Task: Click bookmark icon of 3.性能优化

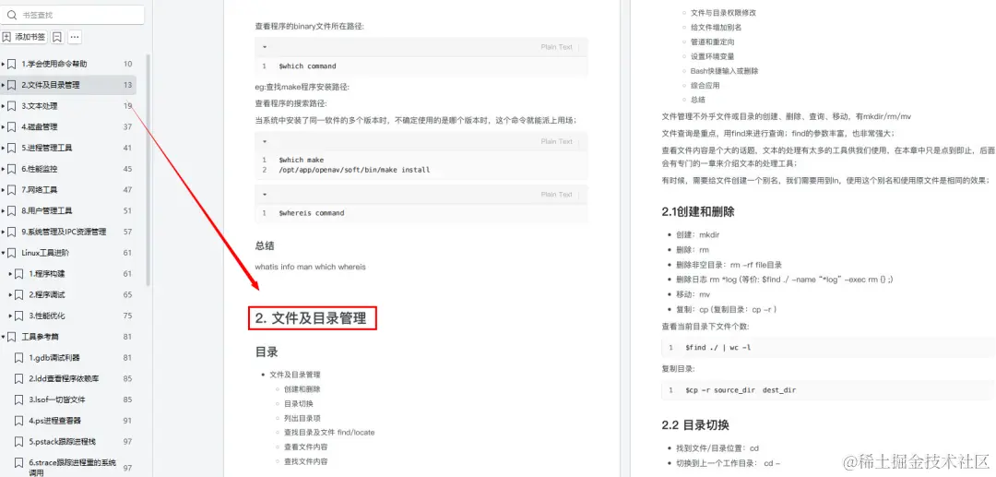Action: [19, 315]
